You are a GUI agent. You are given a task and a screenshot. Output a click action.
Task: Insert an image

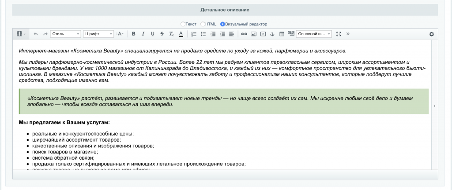pyautogui.click(x=253, y=34)
